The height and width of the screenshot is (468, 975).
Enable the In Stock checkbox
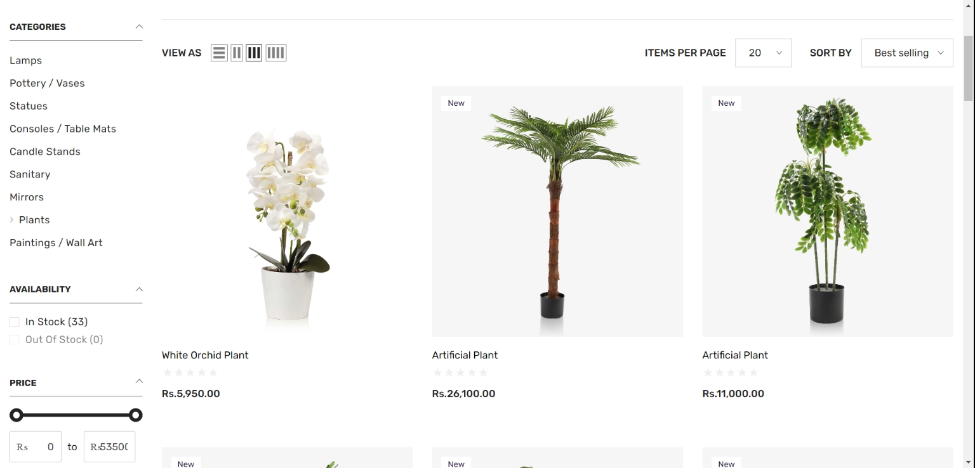click(15, 322)
